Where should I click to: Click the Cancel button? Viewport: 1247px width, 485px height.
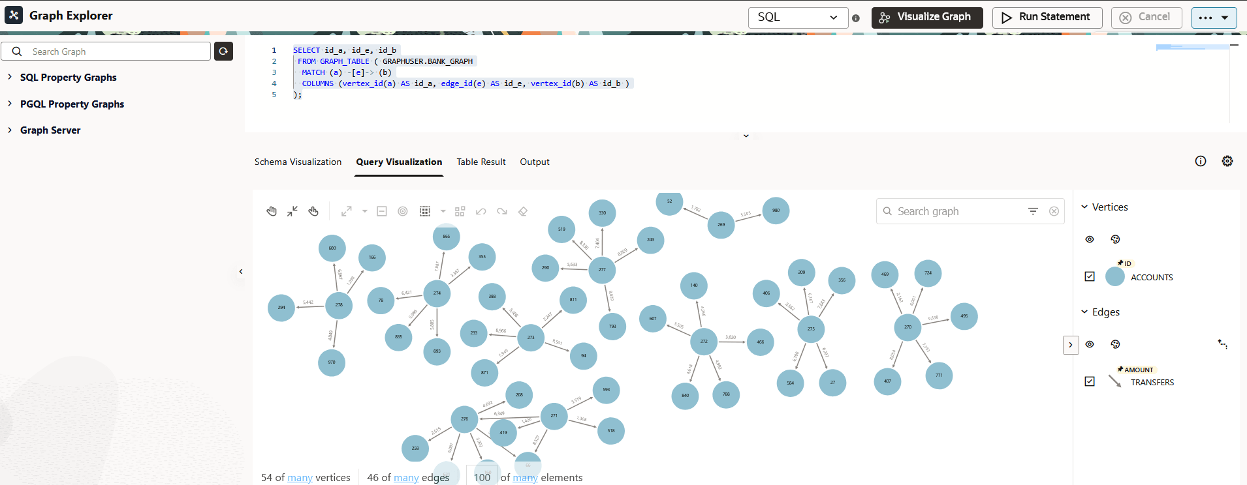[1146, 18]
